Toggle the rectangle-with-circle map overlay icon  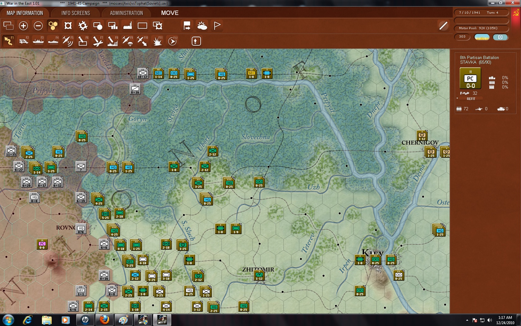coord(98,25)
